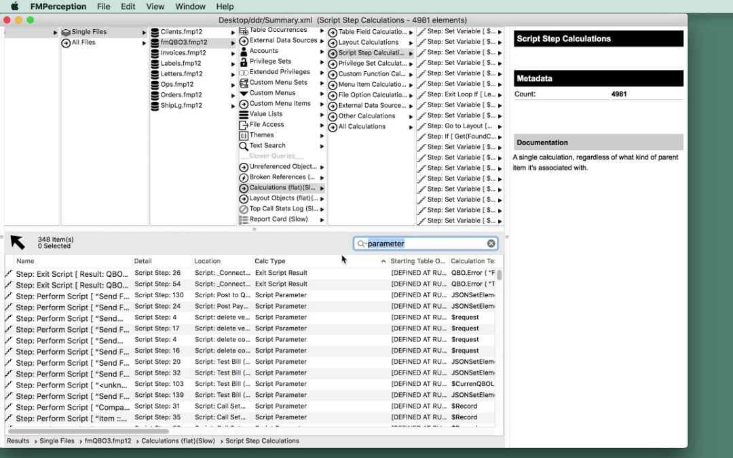Click the File Access icon
Screen dimensions: 733x458
tap(244, 126)
